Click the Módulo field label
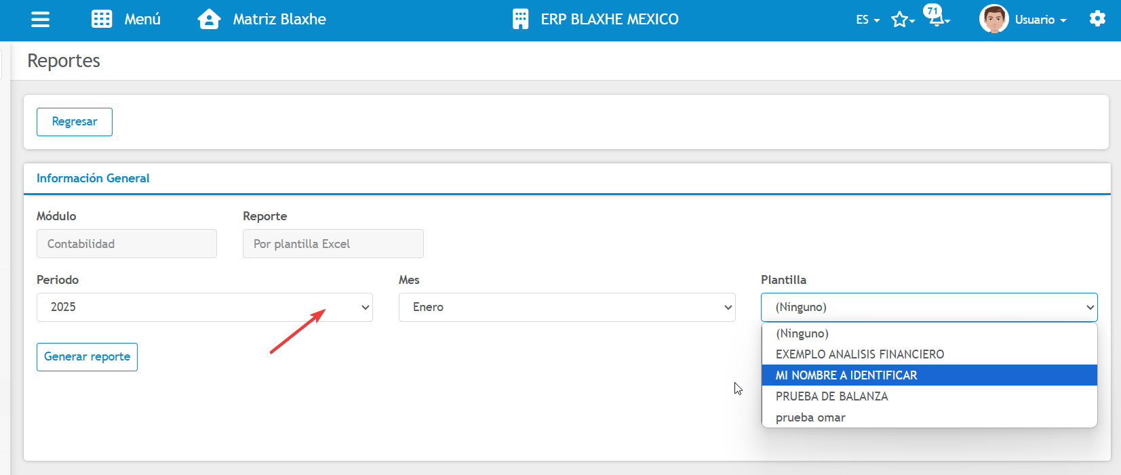The width and height of the screenshot is (1121, 475). 56,216
